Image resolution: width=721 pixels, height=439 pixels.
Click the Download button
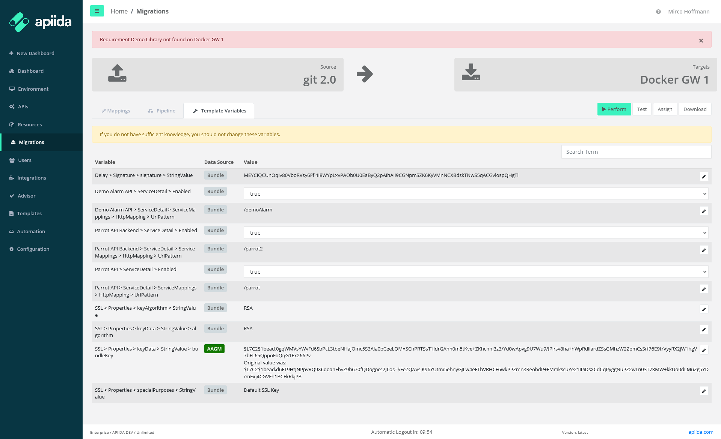pyautogui.click(x=695, y=109)
